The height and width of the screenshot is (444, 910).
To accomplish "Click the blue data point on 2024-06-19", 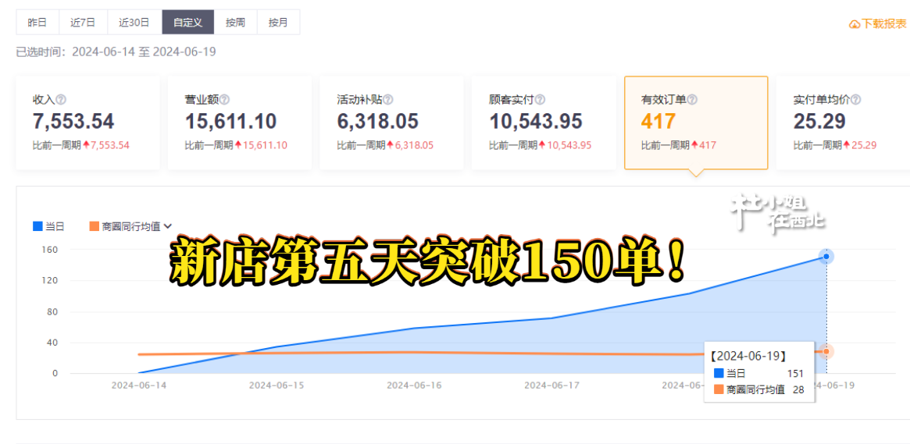I will (x=826, y=256).
